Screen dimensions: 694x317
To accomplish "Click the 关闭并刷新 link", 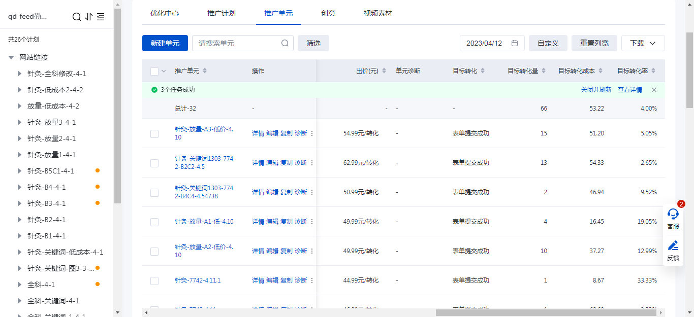I will click(596, 90).
